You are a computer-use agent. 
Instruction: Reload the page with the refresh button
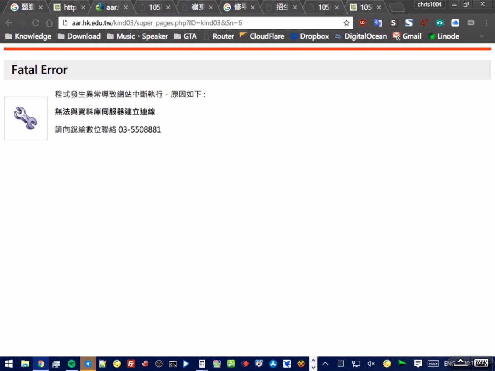click(x=36, y=23)
